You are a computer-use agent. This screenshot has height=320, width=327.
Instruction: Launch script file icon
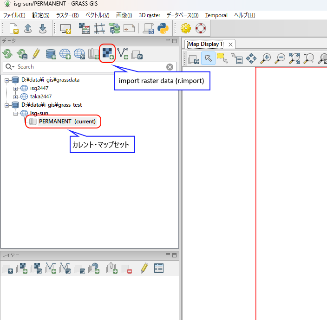click(x=148, y=29)
